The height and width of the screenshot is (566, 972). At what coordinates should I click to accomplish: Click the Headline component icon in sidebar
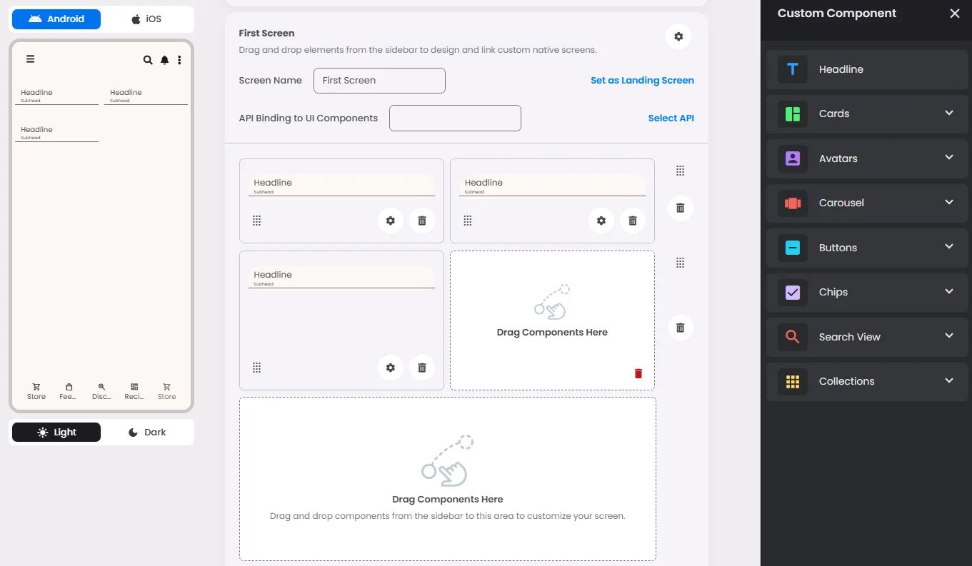(x=793, y=69)
